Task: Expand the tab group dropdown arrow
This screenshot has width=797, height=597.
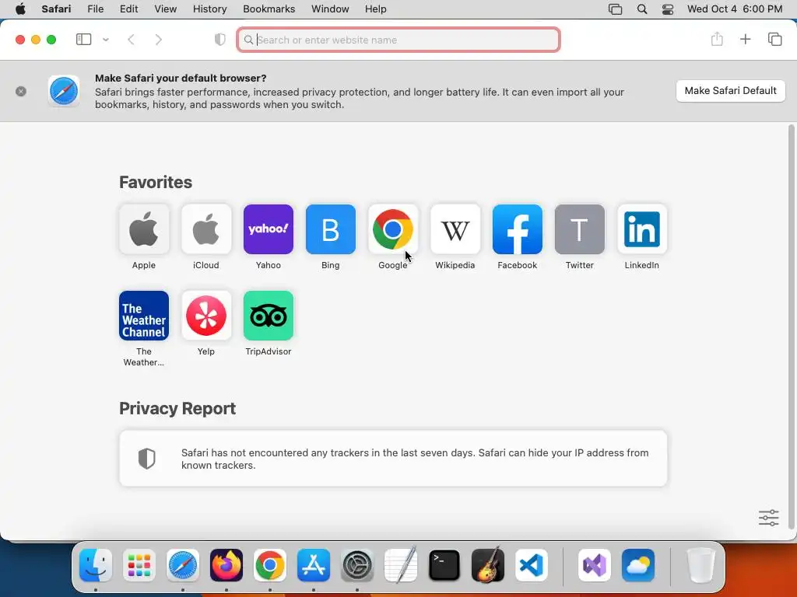Action: click(x=106, y=40)
